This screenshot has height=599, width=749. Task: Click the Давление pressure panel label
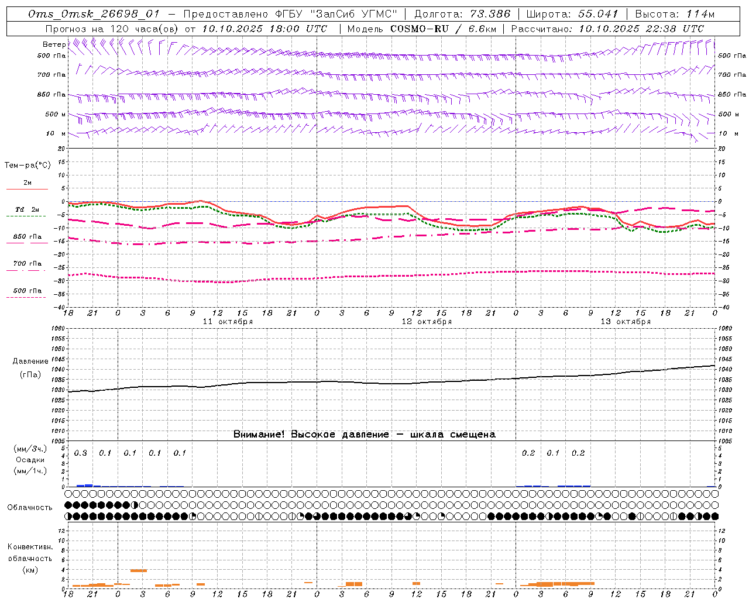point(30,362)
